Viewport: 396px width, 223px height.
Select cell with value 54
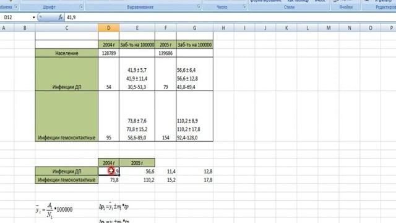click(109, 74)
